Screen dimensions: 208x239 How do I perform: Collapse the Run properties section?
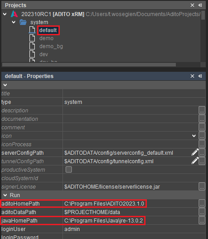pos(5,195)
